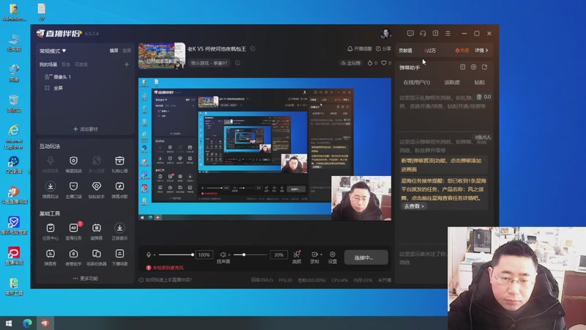The height and width of the screenshot is (330, 586).
Task: Expand 详情 details chevron
Action: [481, 50]
